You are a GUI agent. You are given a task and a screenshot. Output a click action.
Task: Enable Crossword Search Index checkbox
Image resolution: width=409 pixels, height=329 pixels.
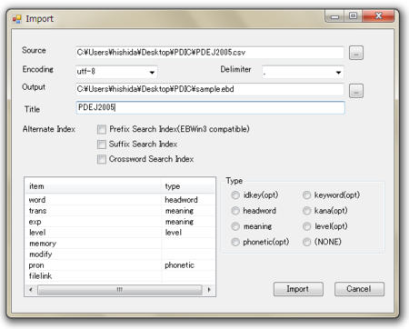pos(102,159)
